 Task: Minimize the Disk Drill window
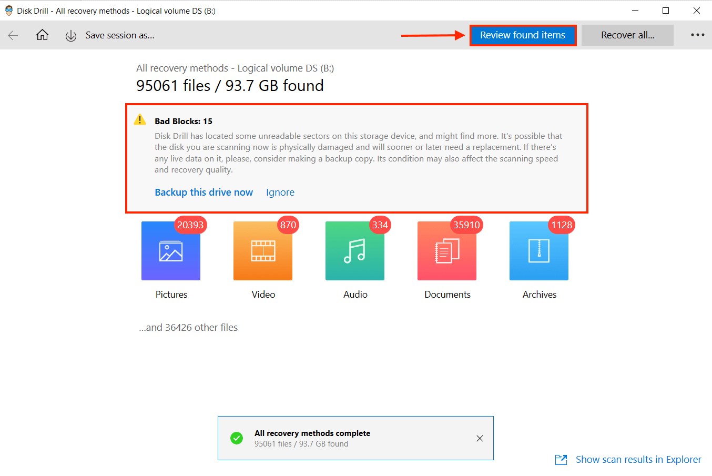tap(635, 11)
